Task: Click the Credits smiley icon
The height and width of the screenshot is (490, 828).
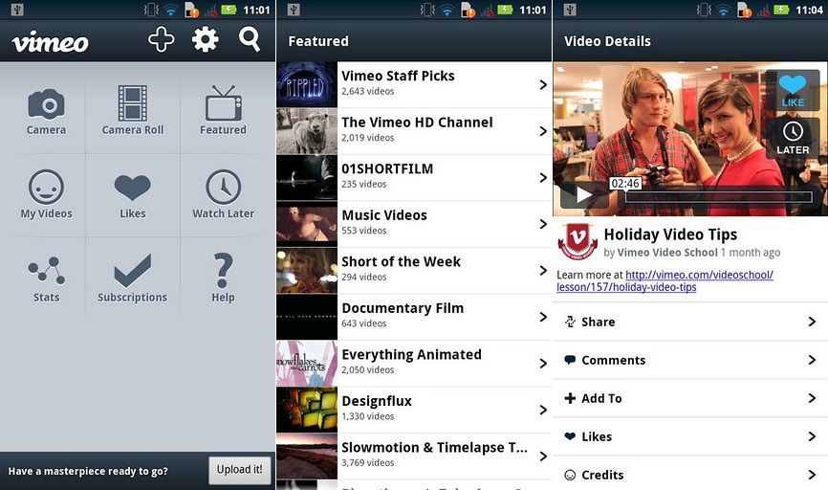Action: point(570,475)
